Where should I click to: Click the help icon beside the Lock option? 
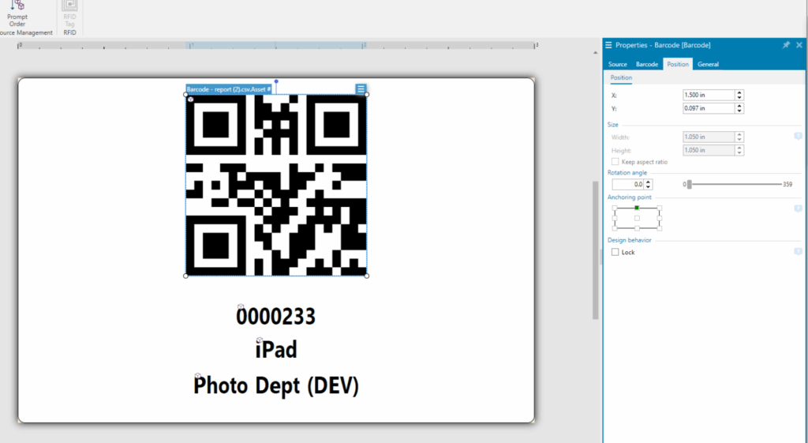pyautogui.click(x=798, y=251)
